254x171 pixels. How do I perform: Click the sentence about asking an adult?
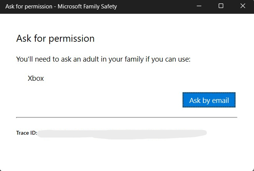[x=103, y=59]
